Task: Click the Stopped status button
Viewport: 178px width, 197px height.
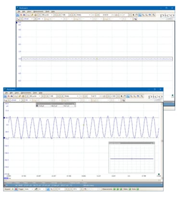Action: click(8, 189)
